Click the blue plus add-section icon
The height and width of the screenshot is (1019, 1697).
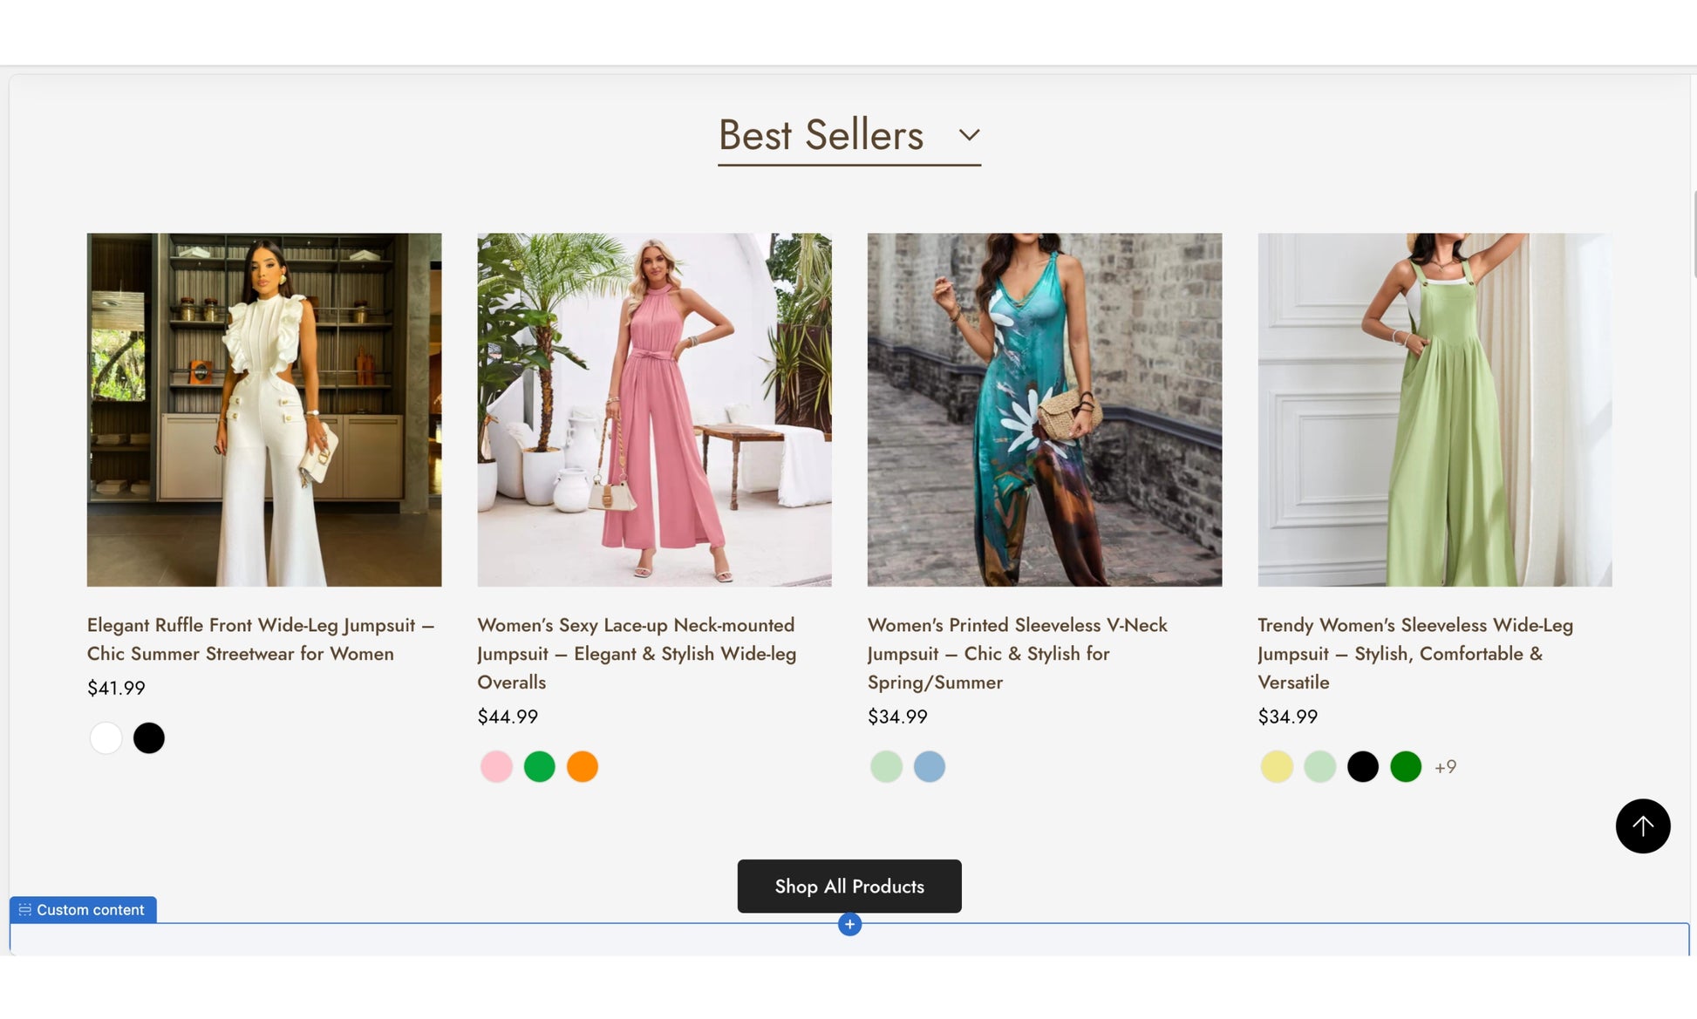(849, 924)
